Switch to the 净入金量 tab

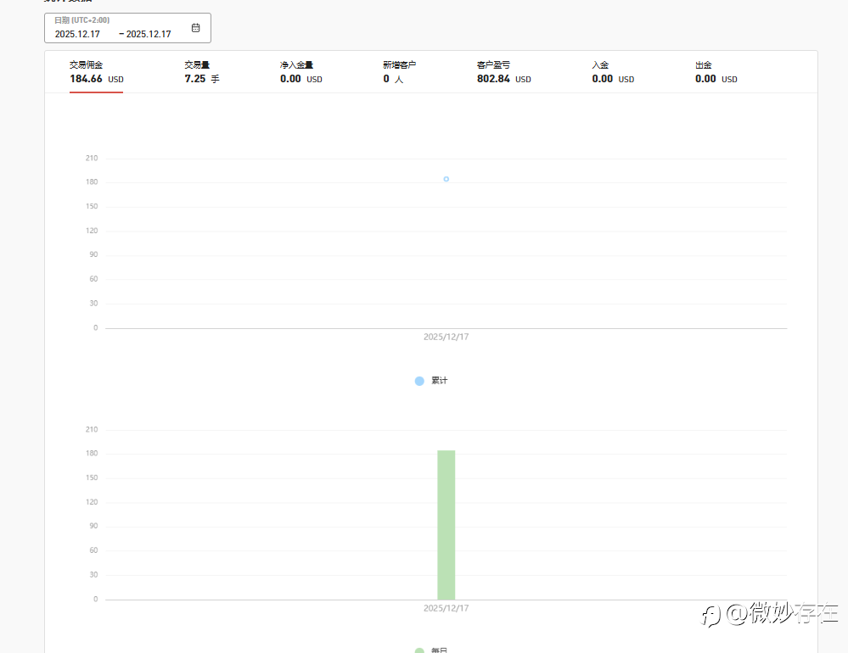click(300, 72)
